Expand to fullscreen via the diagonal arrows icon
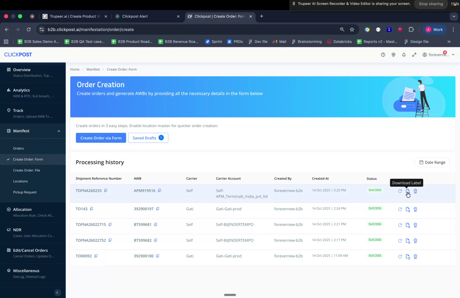 click(x=414, y=55)
